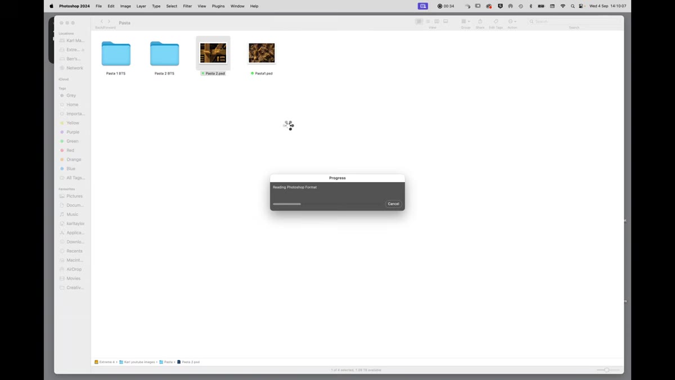Click the Time Machine menu bar icon
This screenshot has width=675, height=380.
520,6
